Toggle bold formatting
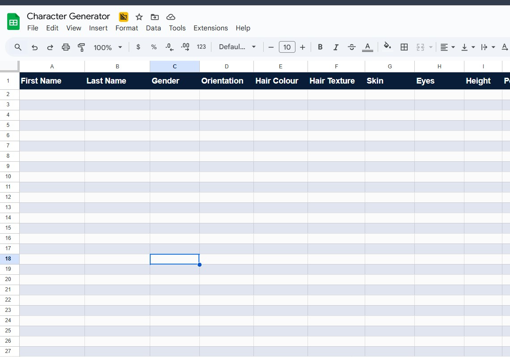This screenshot has height=357, width=510. 320,47
